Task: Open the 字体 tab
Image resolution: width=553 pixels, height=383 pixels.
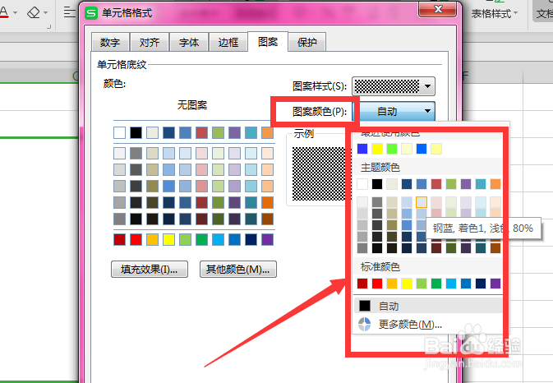Action: pyautogui.click(x=189, y=42)
